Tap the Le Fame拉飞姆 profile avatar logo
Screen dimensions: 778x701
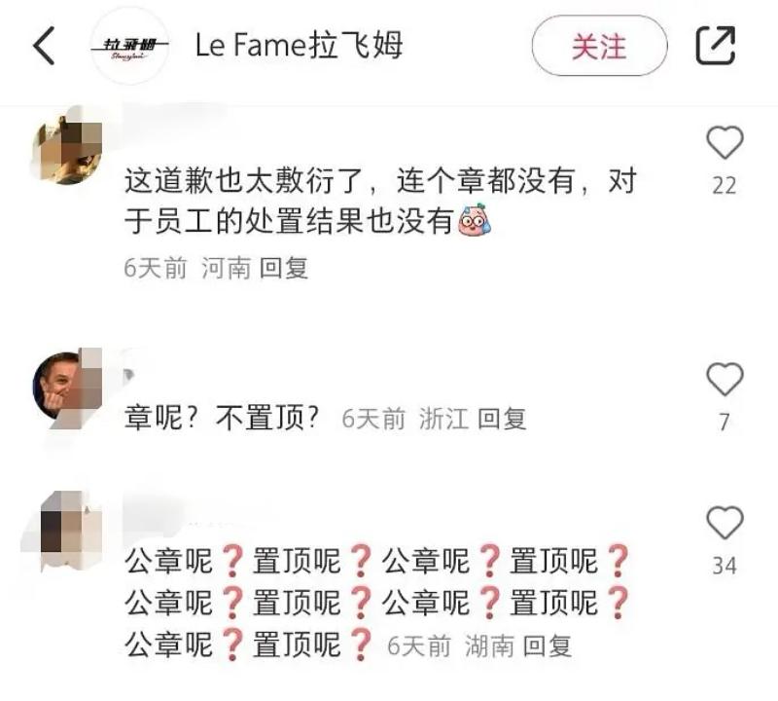[x=130, y=46]
